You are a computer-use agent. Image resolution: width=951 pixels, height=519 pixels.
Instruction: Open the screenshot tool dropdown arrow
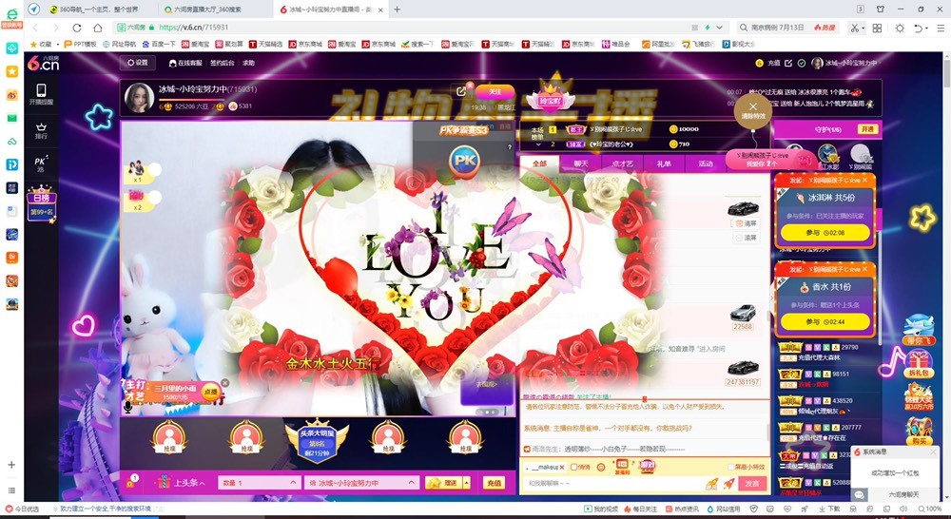click(864, 28)
